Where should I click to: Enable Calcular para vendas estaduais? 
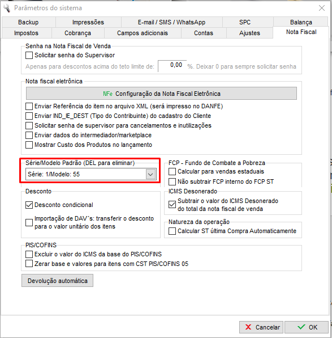coord(172,172)
